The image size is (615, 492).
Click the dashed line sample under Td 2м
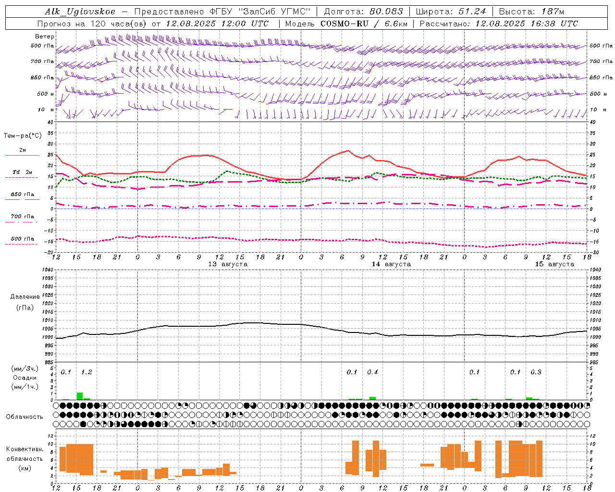(21, 177)
